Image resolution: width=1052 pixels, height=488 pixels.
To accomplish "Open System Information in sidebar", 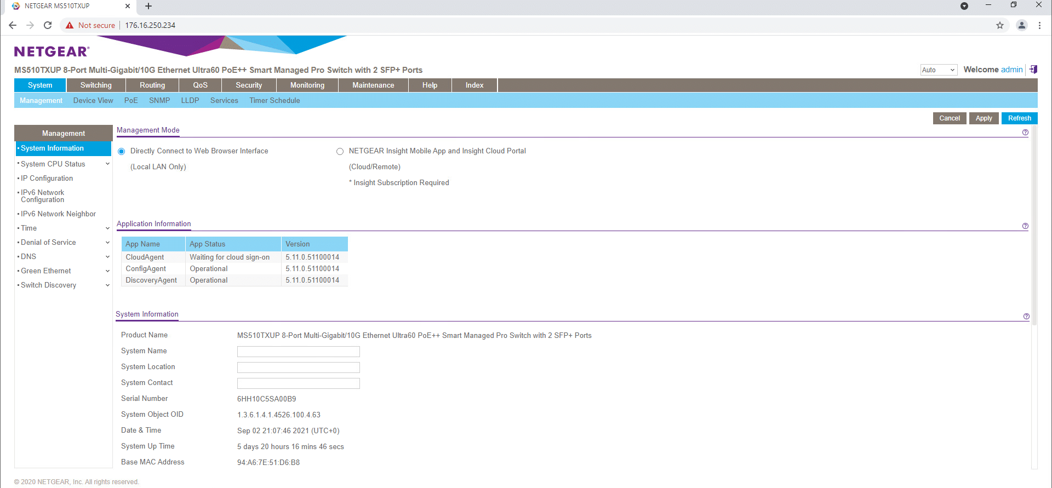I will pos(64,148).
